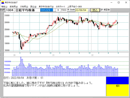Click the お告げ度: 61 text
Screen dimensions: 130x98
35,78
